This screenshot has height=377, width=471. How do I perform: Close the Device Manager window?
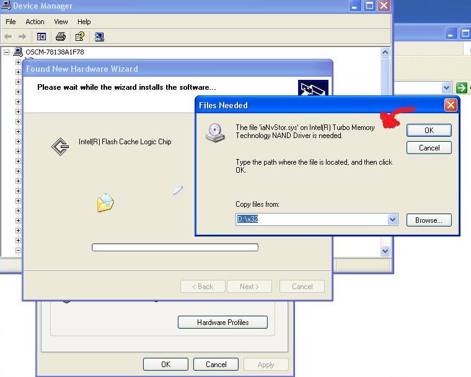coord(384,6)
